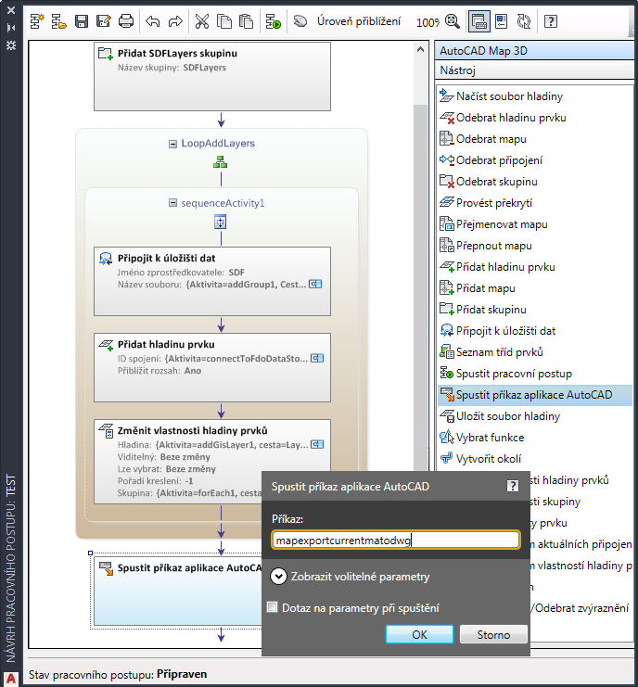638x687 pixels.
Task: Click the Příkaz input field
Action: (x=396, y=541)
